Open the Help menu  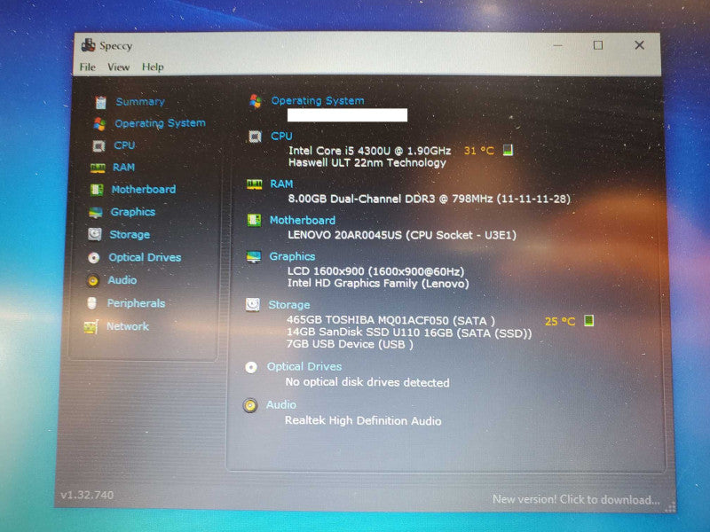[x=153, y=67]
